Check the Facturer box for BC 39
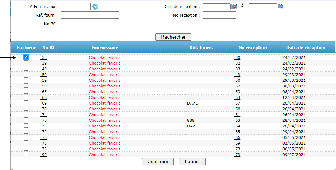Screen dimensions: 336x170 tap(26, 63)
